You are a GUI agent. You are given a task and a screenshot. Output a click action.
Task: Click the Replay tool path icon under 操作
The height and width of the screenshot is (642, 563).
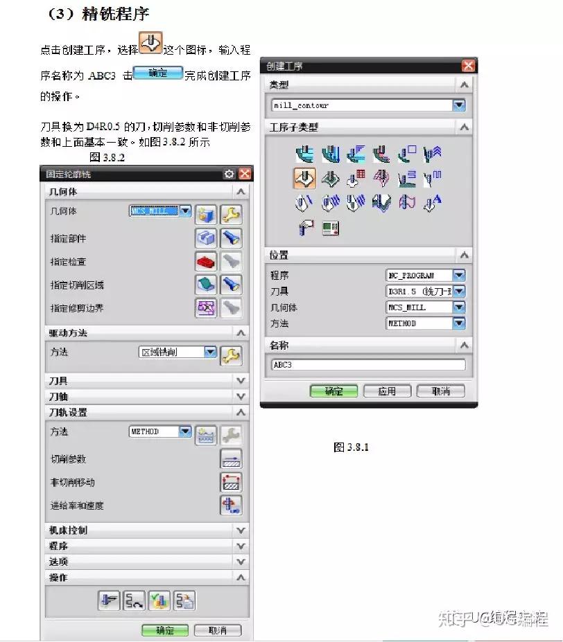[134, 600]
